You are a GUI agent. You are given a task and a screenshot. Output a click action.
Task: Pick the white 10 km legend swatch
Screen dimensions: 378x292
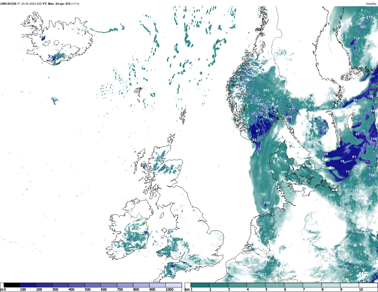(x=368, y=285)
